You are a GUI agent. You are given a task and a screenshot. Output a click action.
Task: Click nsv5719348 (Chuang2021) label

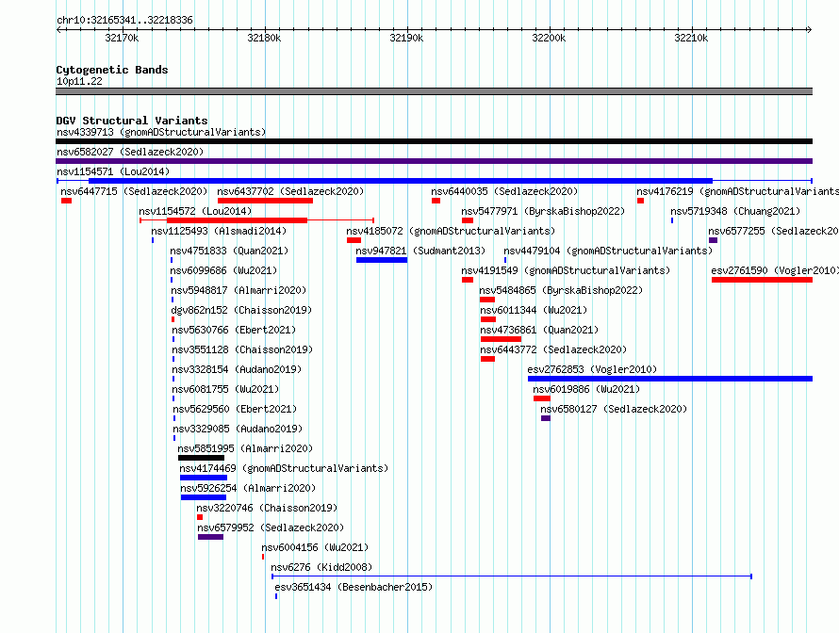click(x=735, y=211)
